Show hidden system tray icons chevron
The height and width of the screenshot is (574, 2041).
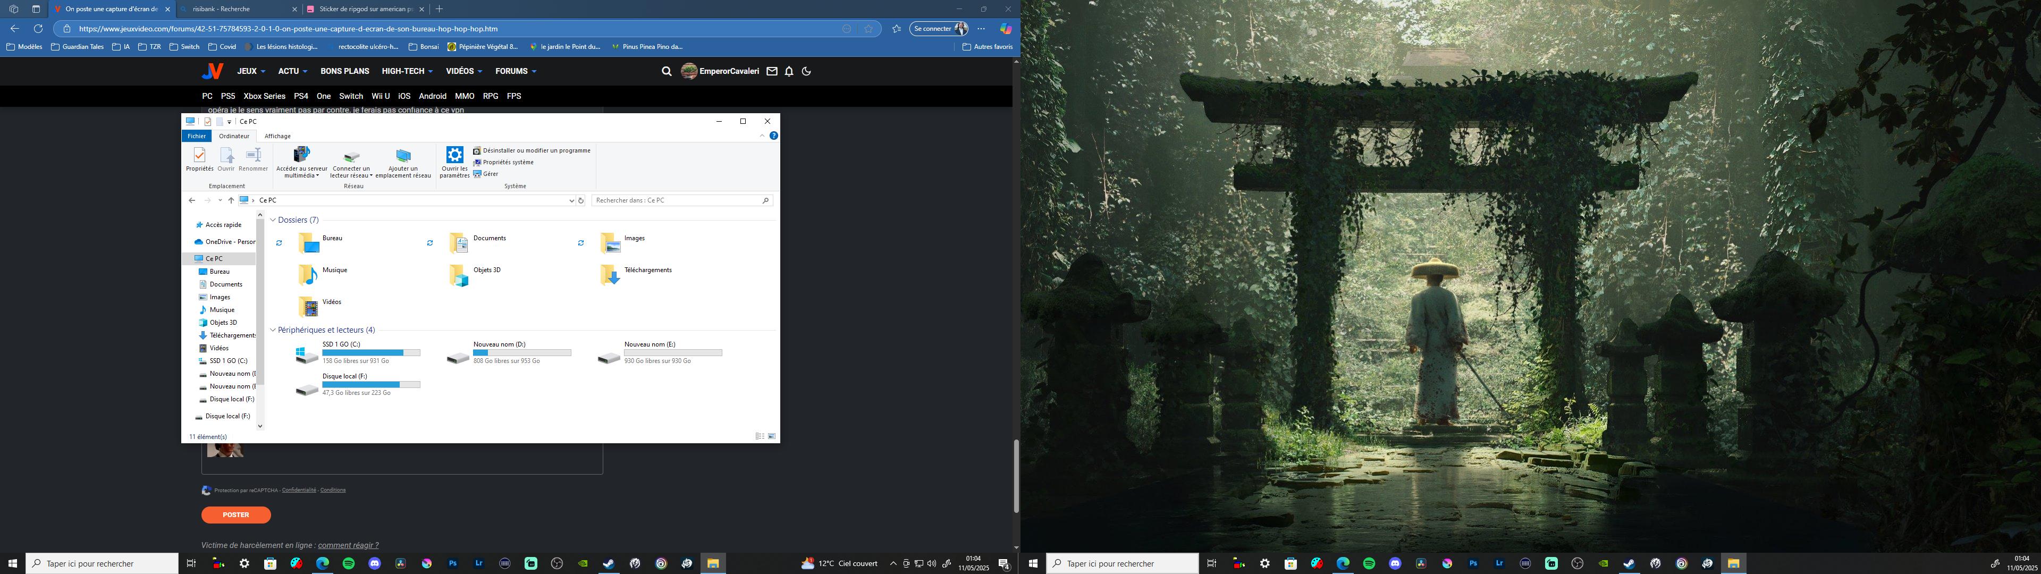click(x=893, y=564)
